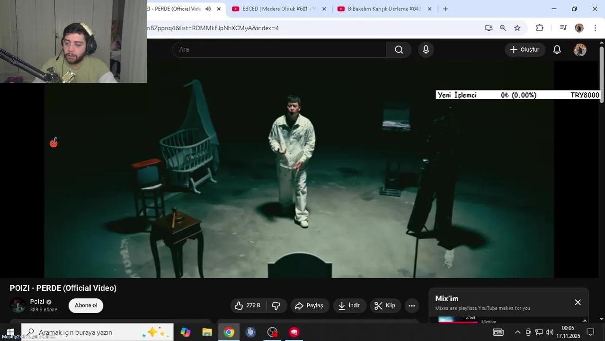Image resolution: width=605 pixels, height=341 pixels.
Task: Open the Windows Start menu
Action: (10, 332)
